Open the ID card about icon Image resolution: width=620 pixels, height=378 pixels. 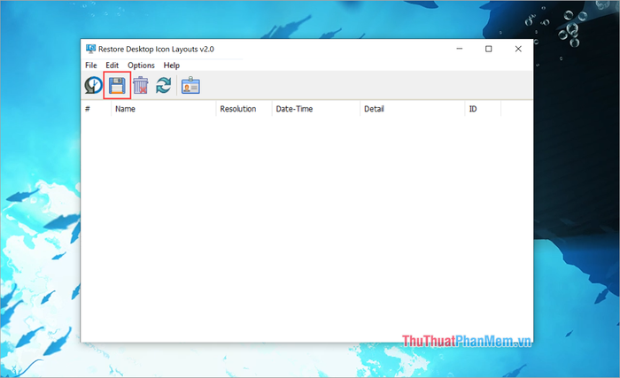(190, 85)
